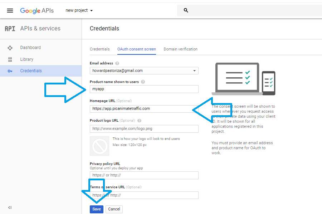Click the Product logo URL field
This screenshot has width=322, height=214.
[x=144, y=129]
